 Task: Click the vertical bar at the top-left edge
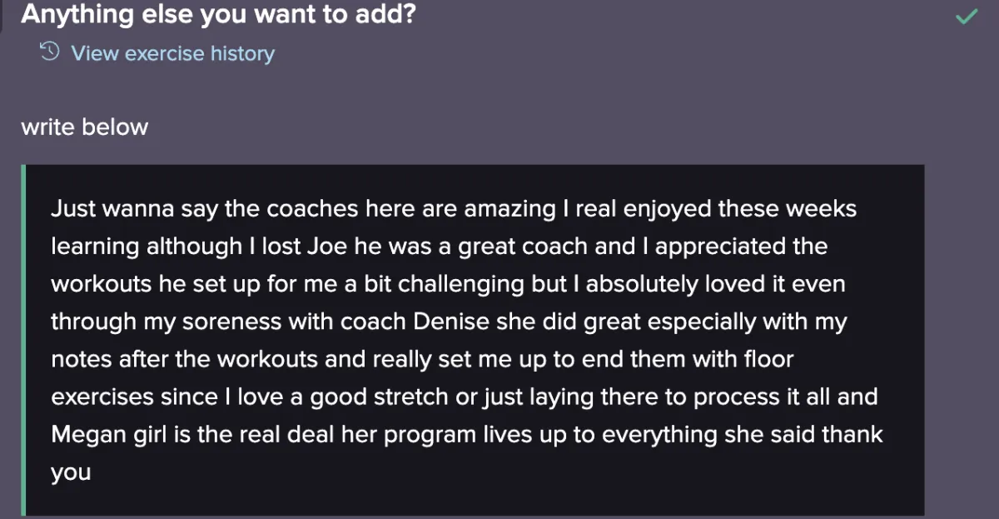click(2, 15)
